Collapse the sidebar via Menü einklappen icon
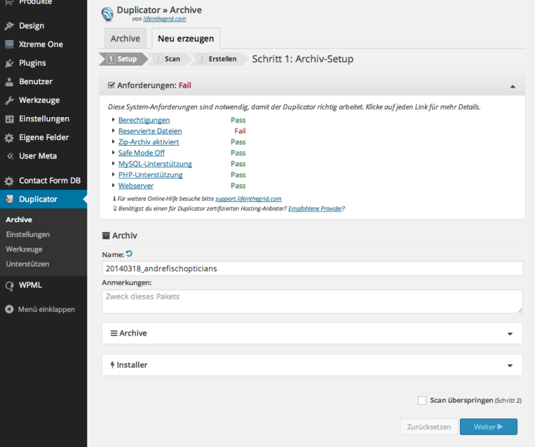This screenshot has width=535, height=447. tap(9, 309)
